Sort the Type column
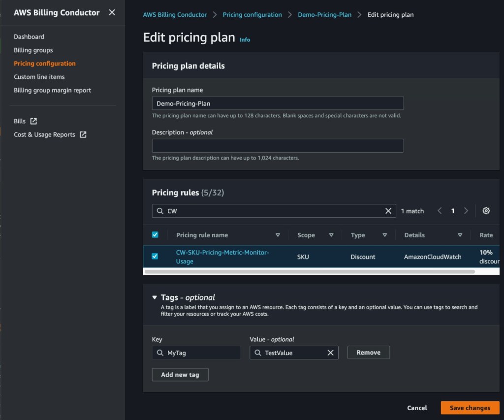Viewport: 504px width, 420px height. [x=384, y=235]
